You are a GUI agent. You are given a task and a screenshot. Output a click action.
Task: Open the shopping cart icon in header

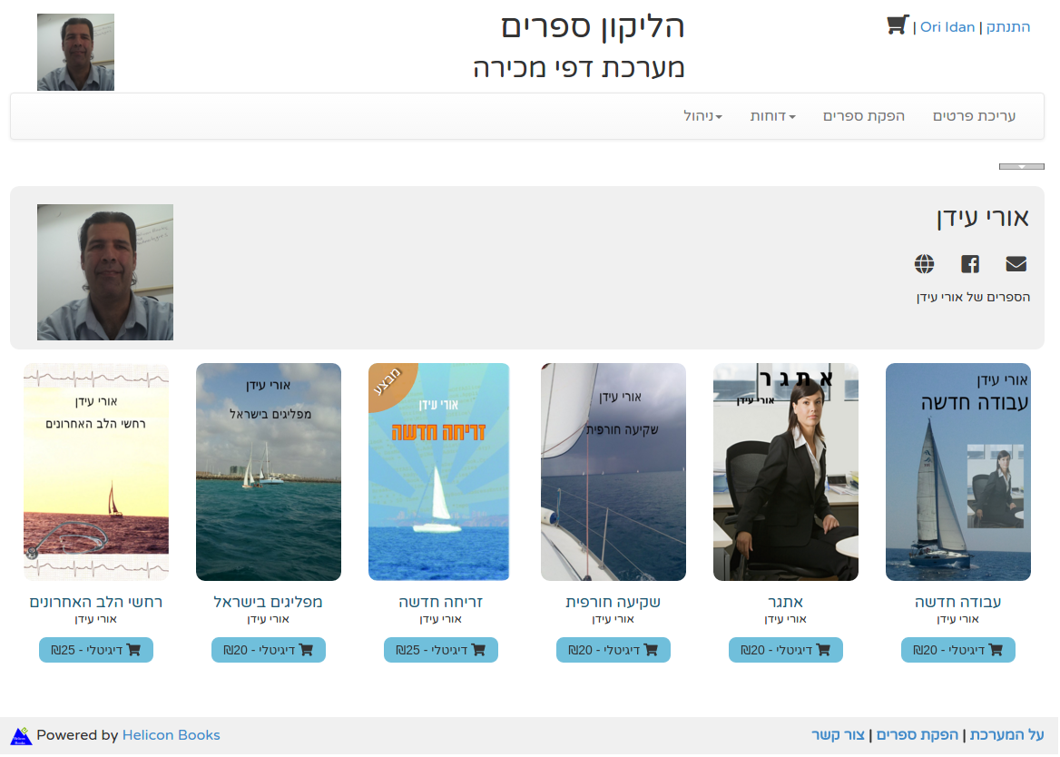coord(897,25)
